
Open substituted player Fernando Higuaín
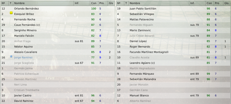click(141, 25)
